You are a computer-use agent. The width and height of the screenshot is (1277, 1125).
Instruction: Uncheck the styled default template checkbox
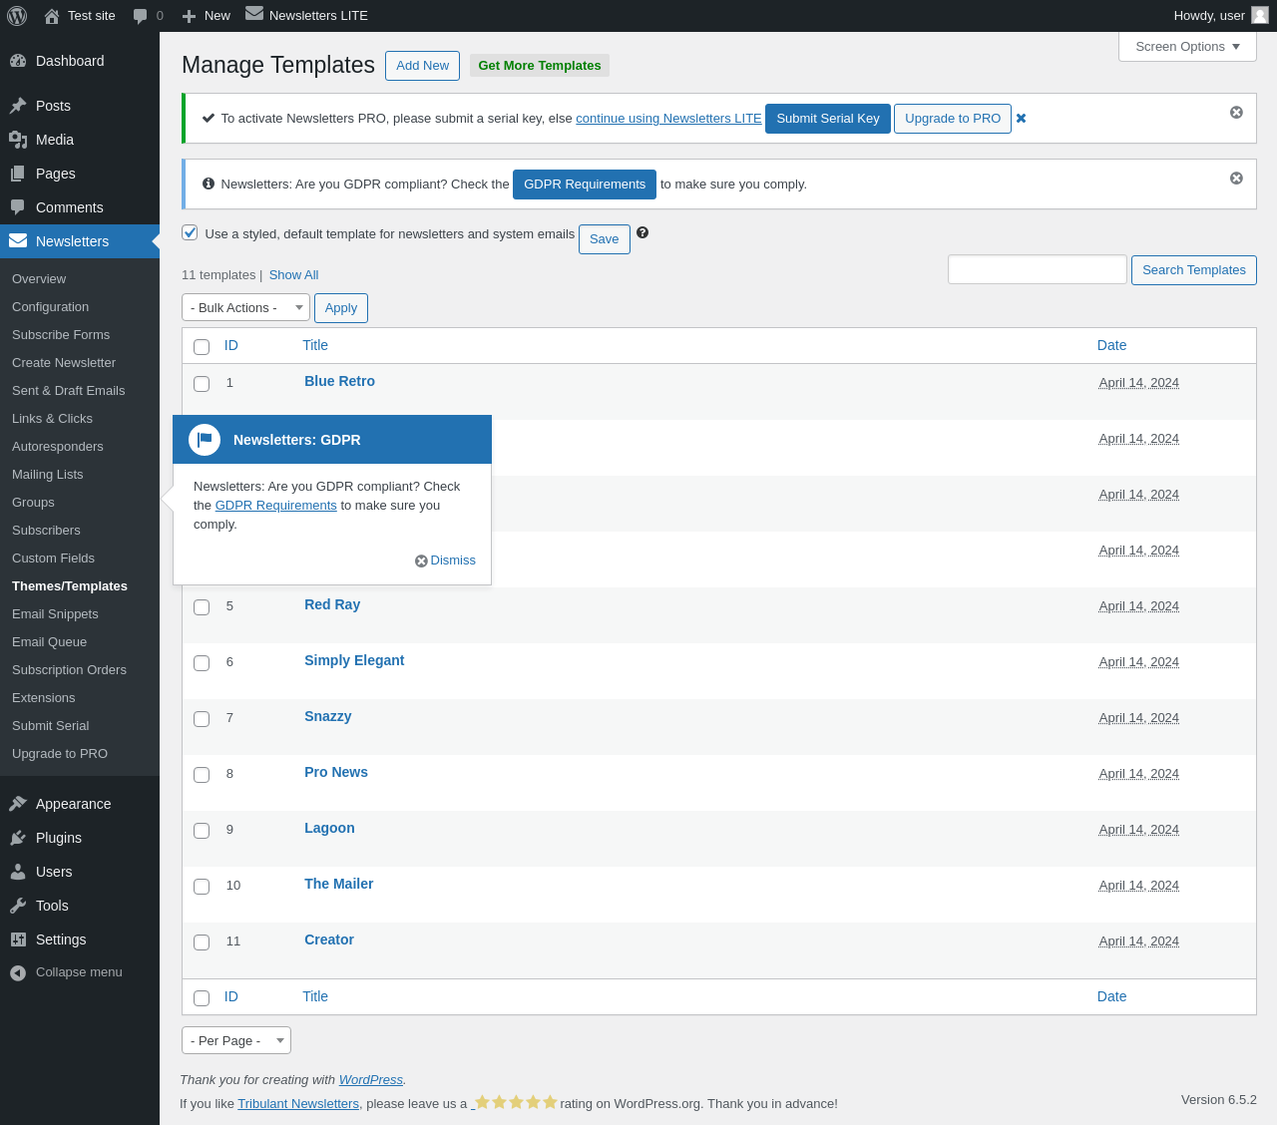(x=190, y=232)
